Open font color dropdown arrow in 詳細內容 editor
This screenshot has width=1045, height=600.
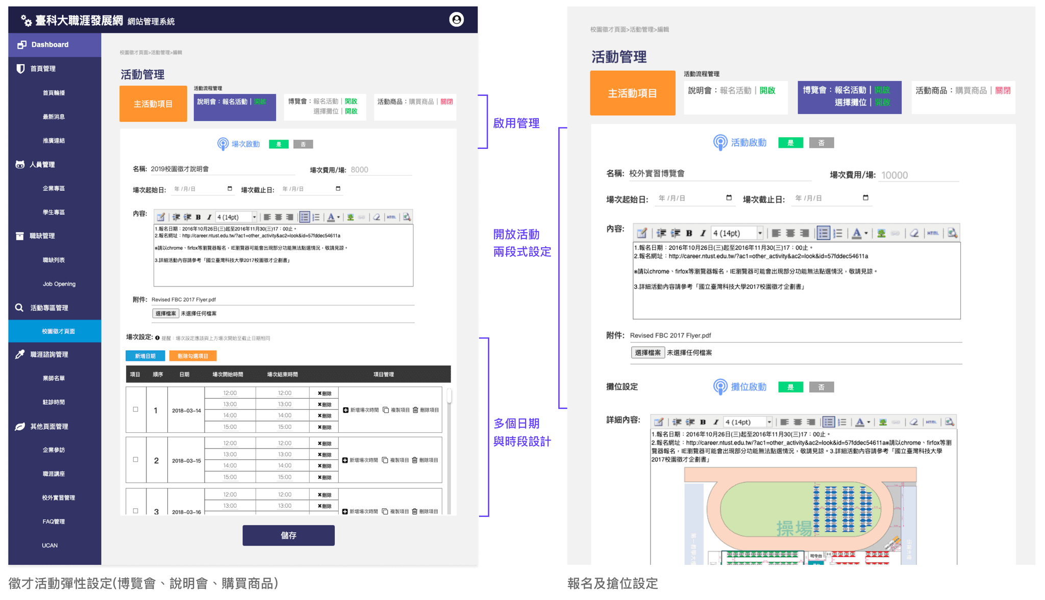click(868, 422)
